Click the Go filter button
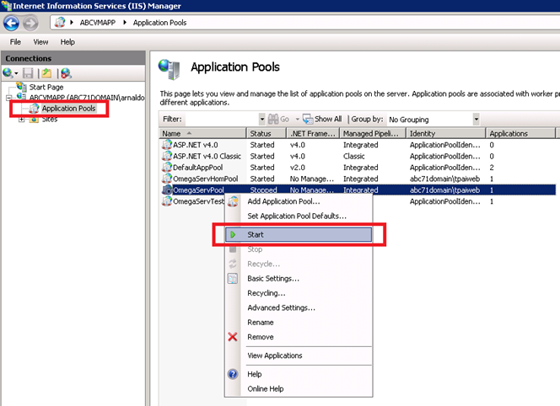Image resolution: width=560 pixels, height=406 pixels. coord(279,119)
